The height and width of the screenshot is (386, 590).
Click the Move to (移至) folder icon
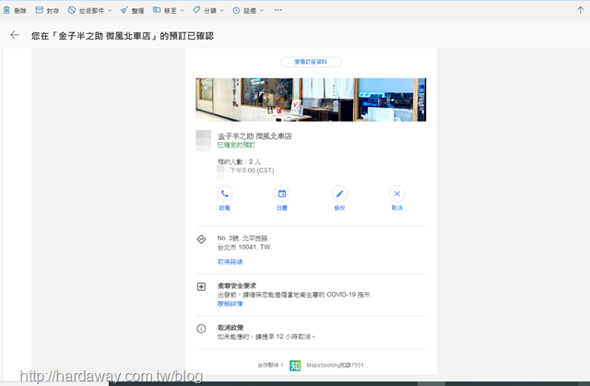point(157,10)
